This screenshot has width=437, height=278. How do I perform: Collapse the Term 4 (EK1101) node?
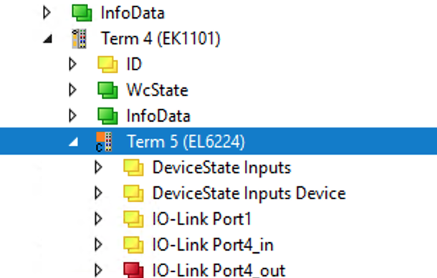tap(48, 39)
